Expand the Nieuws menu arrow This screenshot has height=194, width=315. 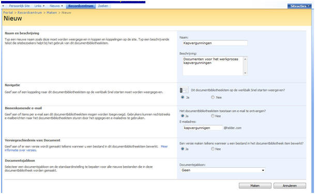(x=62, y=6)
